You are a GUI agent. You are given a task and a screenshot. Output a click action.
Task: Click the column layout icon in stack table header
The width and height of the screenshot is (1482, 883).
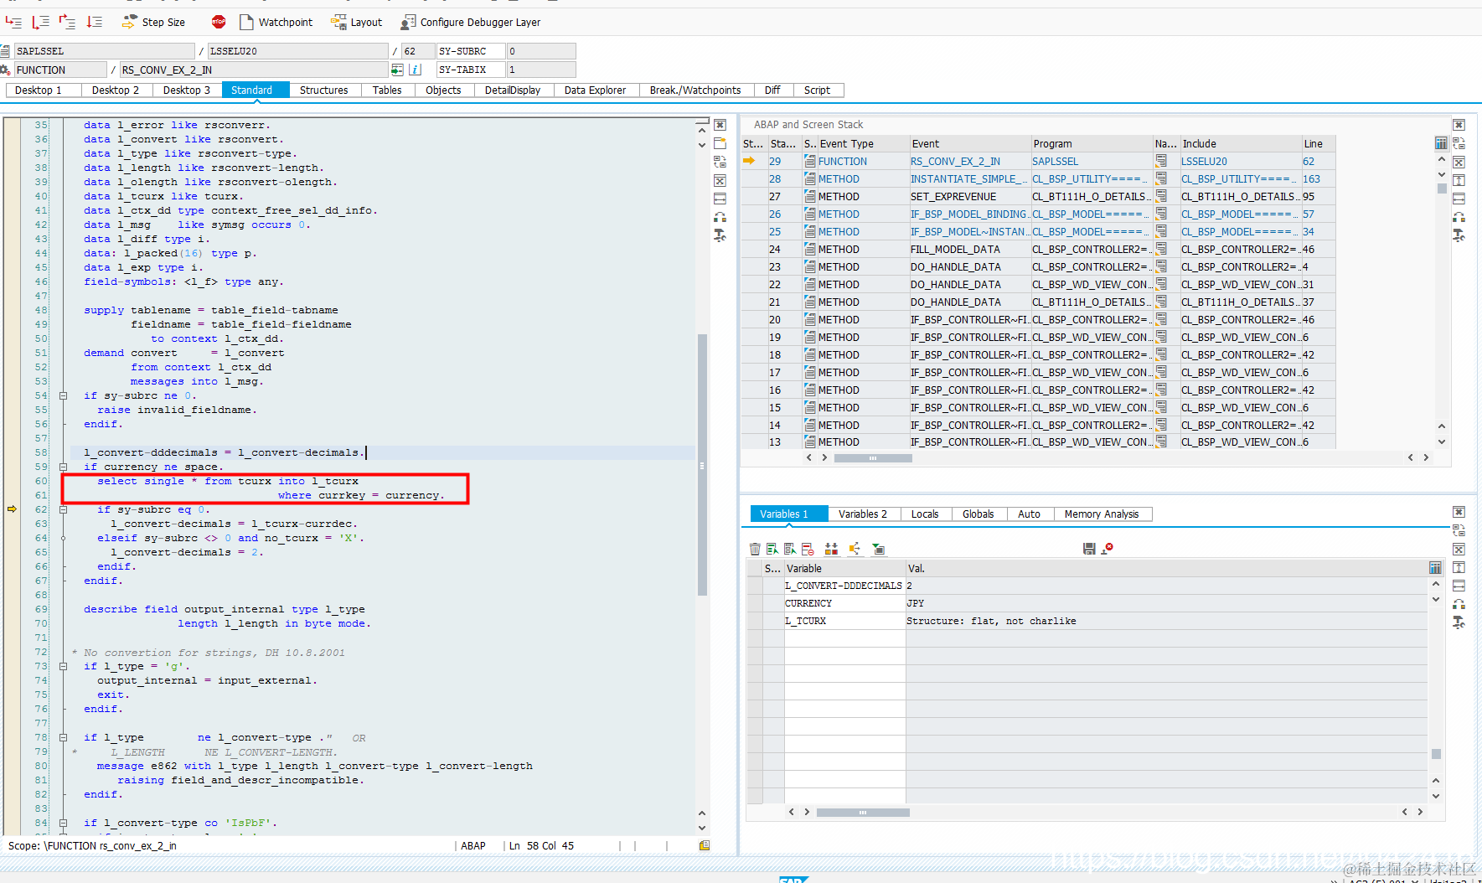click(1441, 143)
